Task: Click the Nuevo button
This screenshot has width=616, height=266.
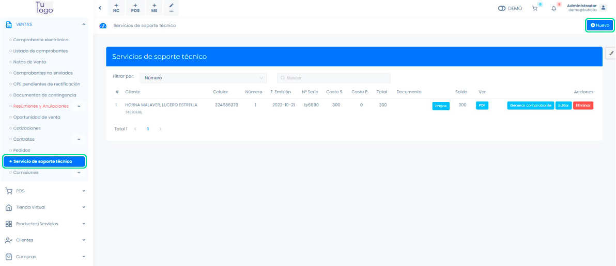Action: click(x=599, y=25)
